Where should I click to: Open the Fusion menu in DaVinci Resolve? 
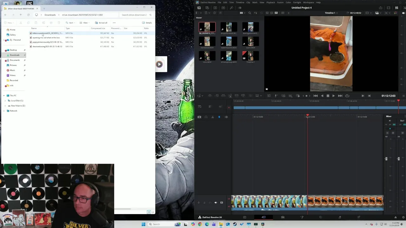click(x=280, y=3)
